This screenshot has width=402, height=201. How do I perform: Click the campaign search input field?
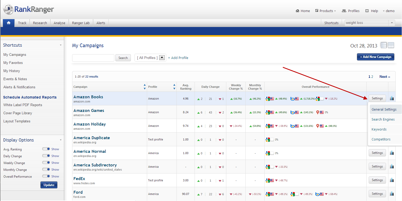tap(93, 58)
